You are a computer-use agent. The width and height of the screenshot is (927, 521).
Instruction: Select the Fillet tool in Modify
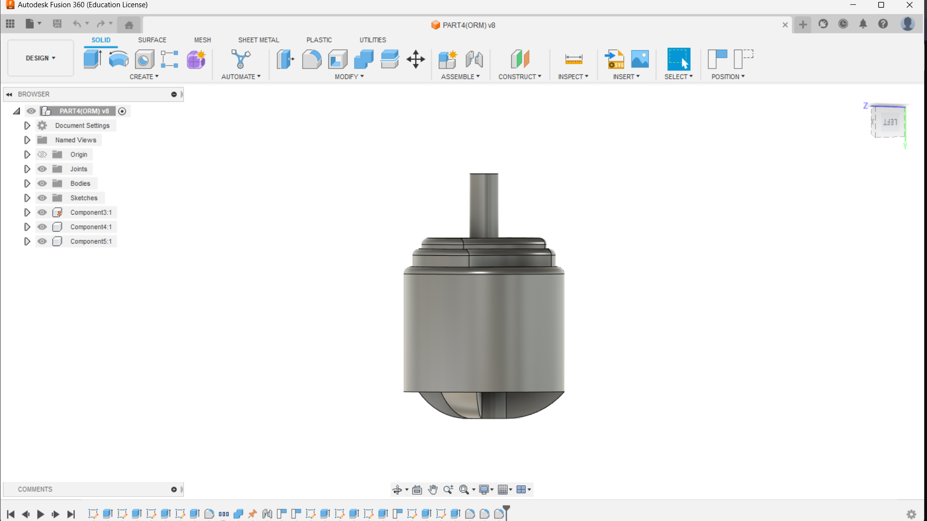[311, 59]
